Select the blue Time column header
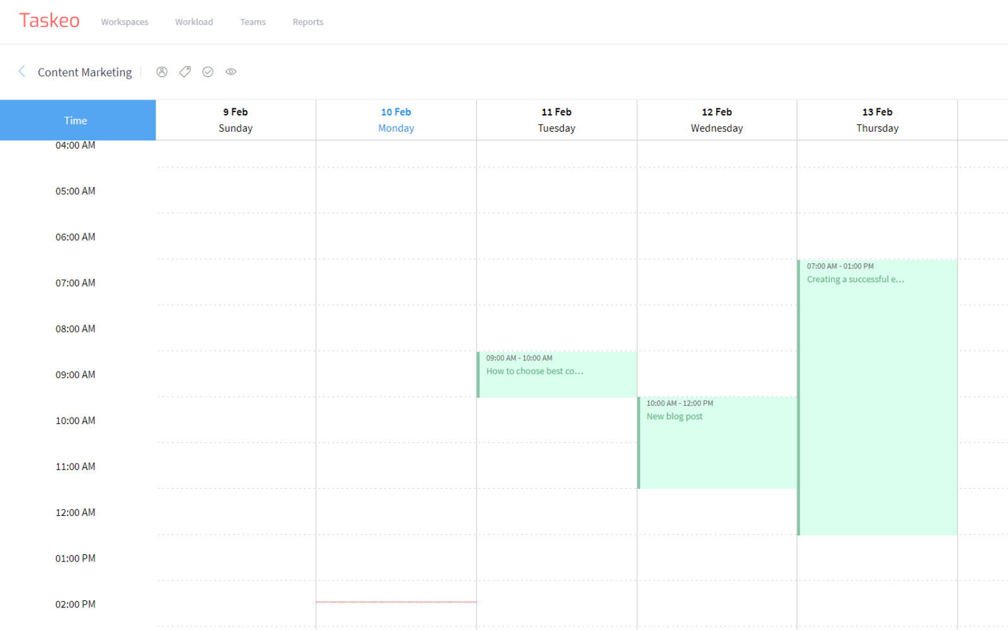 coord(76,120)
